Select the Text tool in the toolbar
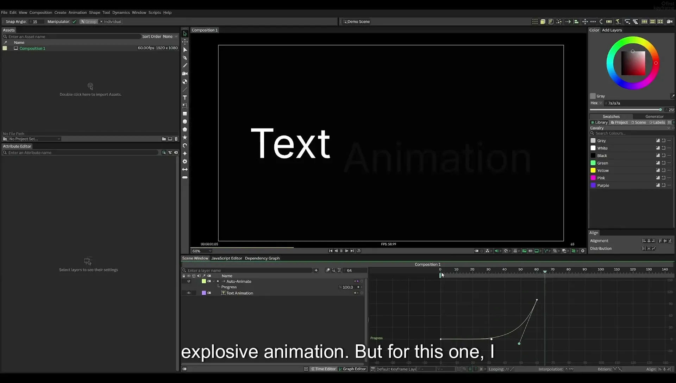 (185, 98)
